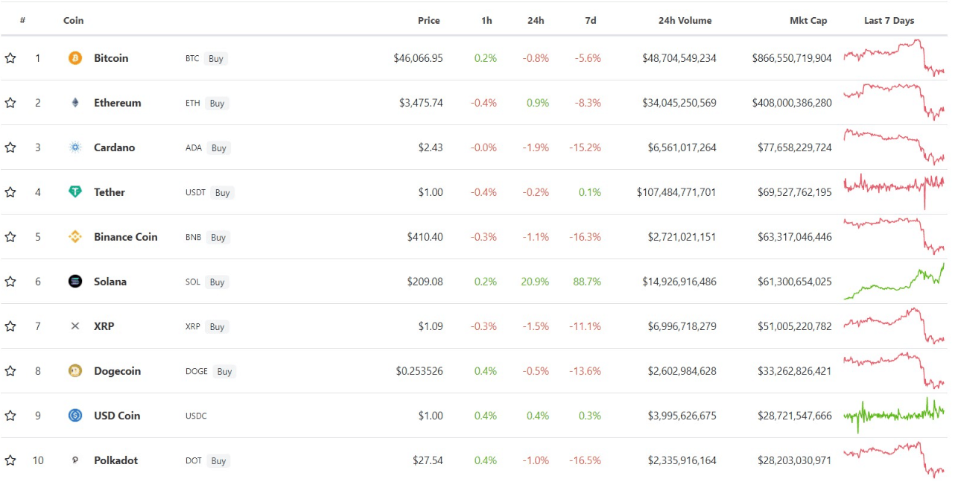955x482 pixels.
Task: Click the Polkadot logo icon
Action: pos(74,460)
